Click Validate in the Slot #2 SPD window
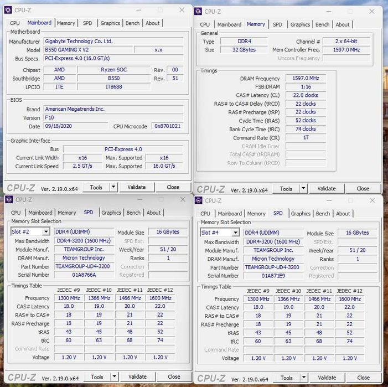388x387 pixels. click(138, 376)
